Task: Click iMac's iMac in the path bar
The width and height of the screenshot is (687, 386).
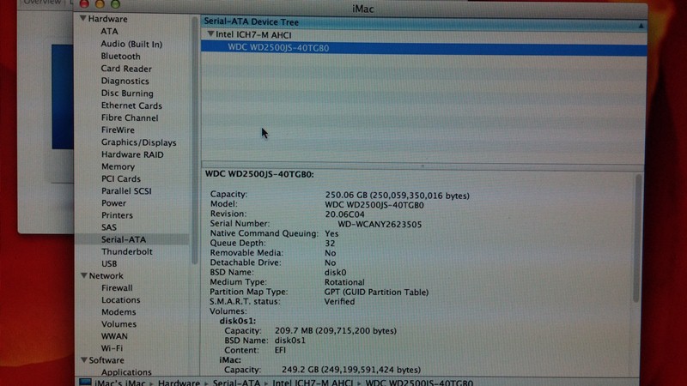Action: pyautogui.click(x=119, y=383)
